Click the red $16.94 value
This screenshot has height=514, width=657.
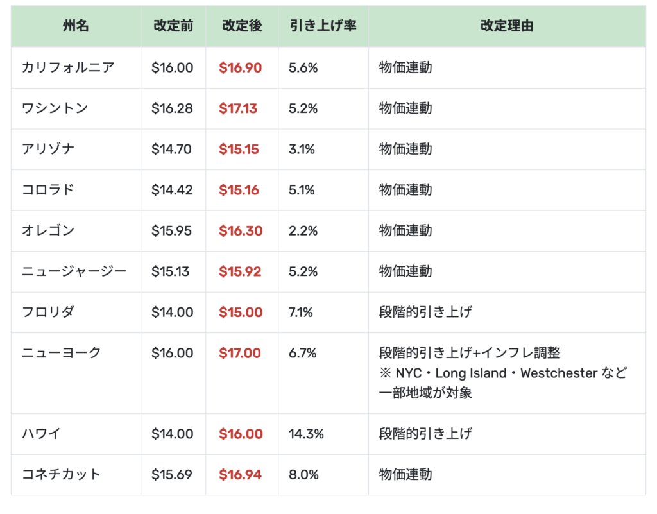pos(240,475)
